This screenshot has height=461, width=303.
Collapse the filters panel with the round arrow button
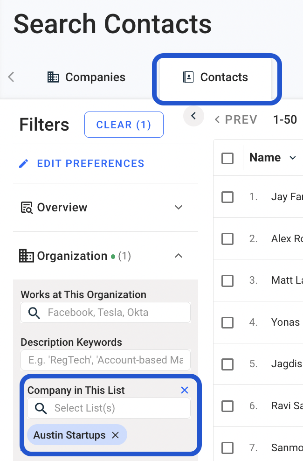(194, 116)
